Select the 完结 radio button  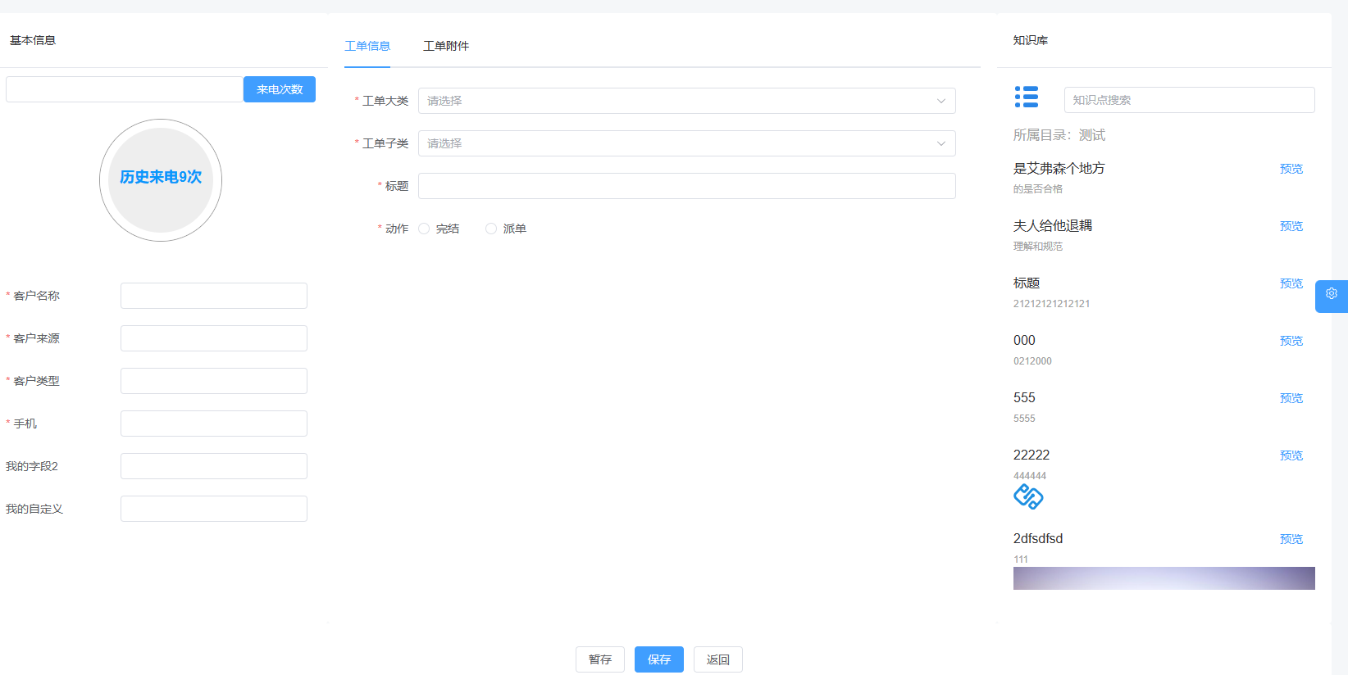coord(424,229)
